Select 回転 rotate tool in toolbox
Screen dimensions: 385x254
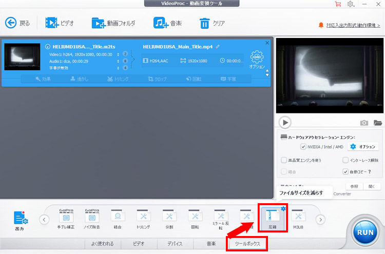(195, 219)
